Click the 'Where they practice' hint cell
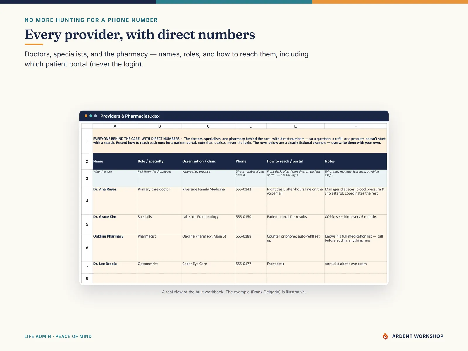468x351 pixels. (209, 178)
